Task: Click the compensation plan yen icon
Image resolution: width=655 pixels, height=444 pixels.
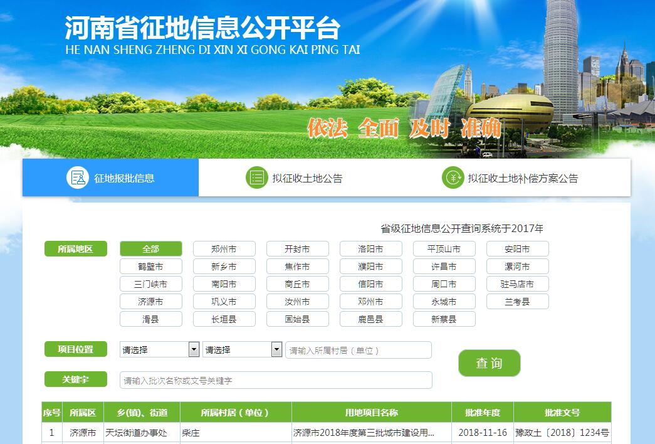Action: [x=452, y=178]
